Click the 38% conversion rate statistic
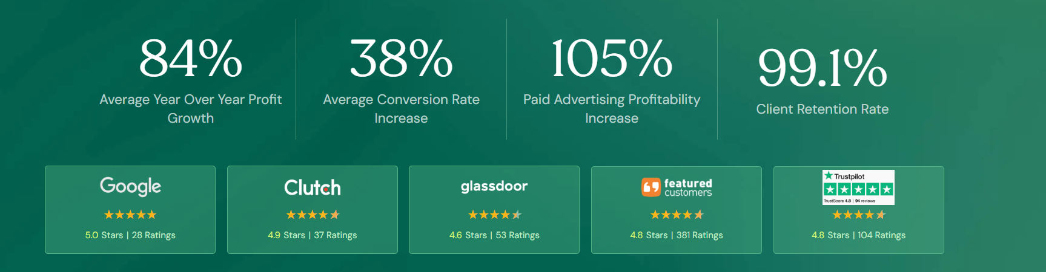This screenshot has height=272, width=1046. (x=401, y=59)
